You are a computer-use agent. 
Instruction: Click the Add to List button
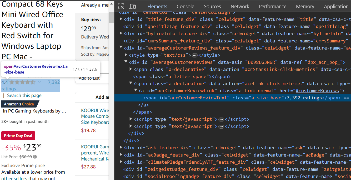pos(89,78)
